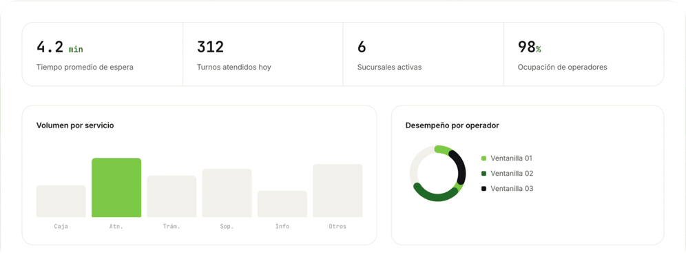The width and height of the screenshot is (686, 266).
Task: Click the Desempeño por operador title
Action: (x=453, y=125)
